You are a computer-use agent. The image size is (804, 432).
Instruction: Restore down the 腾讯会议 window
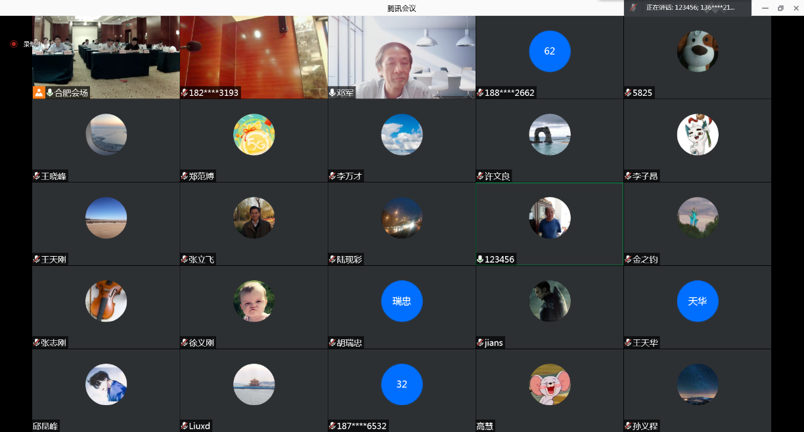click(780, 8)
